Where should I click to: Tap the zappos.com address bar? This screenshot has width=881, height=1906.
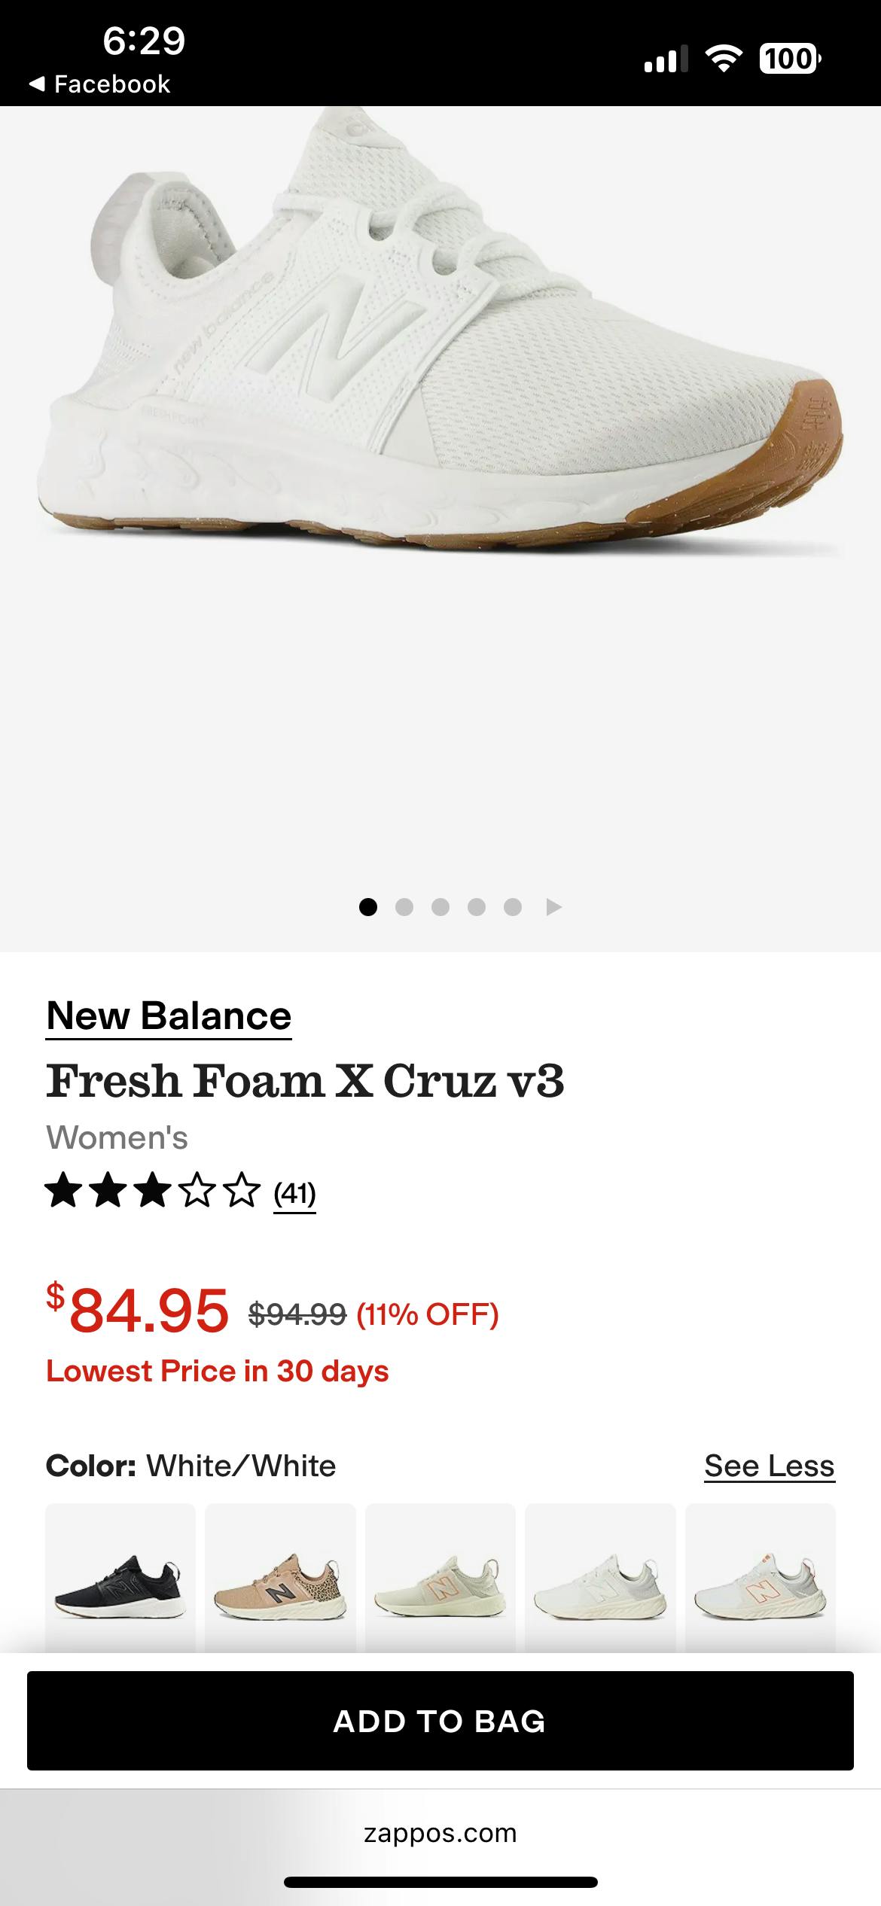pos(440,1833)
